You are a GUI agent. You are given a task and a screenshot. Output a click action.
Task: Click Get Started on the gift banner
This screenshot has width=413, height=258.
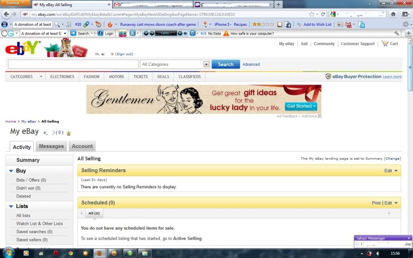click(x=301, y=106)
